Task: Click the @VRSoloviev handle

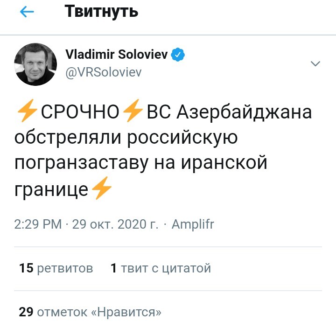Action: tap(103, 72)
